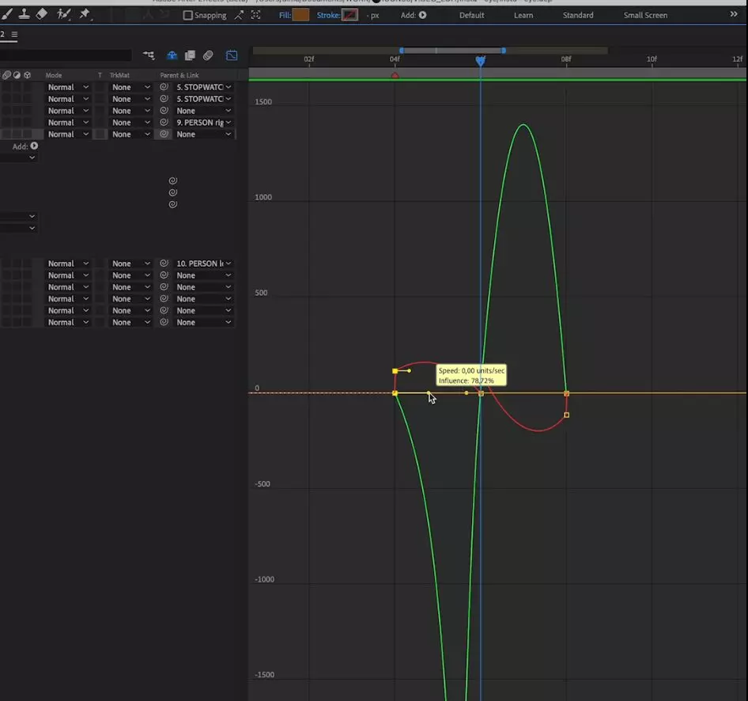Click the pick whip on the 9. PERSON rig row
The height and width of the screenshot is (701, 748).
click(164, 122)
